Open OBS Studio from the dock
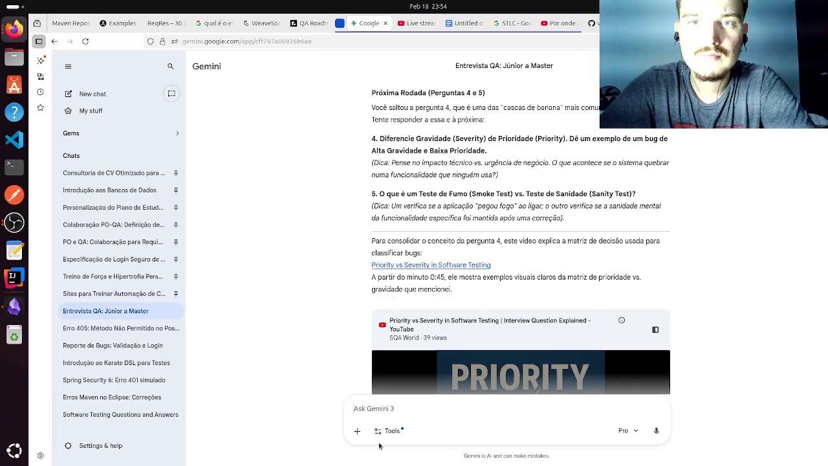 [x=14, y=223]
